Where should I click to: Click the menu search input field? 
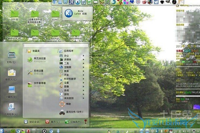pyautogui.click(x=55, y=46)
